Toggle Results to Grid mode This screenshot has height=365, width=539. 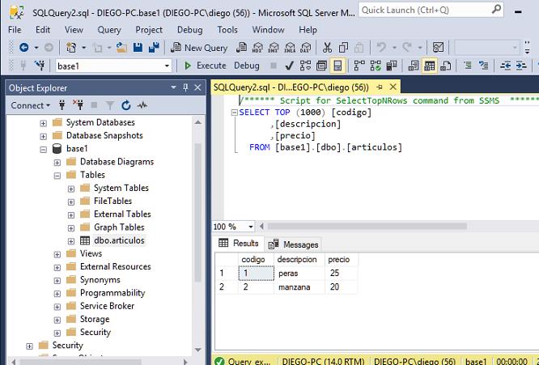coord(430,66)
